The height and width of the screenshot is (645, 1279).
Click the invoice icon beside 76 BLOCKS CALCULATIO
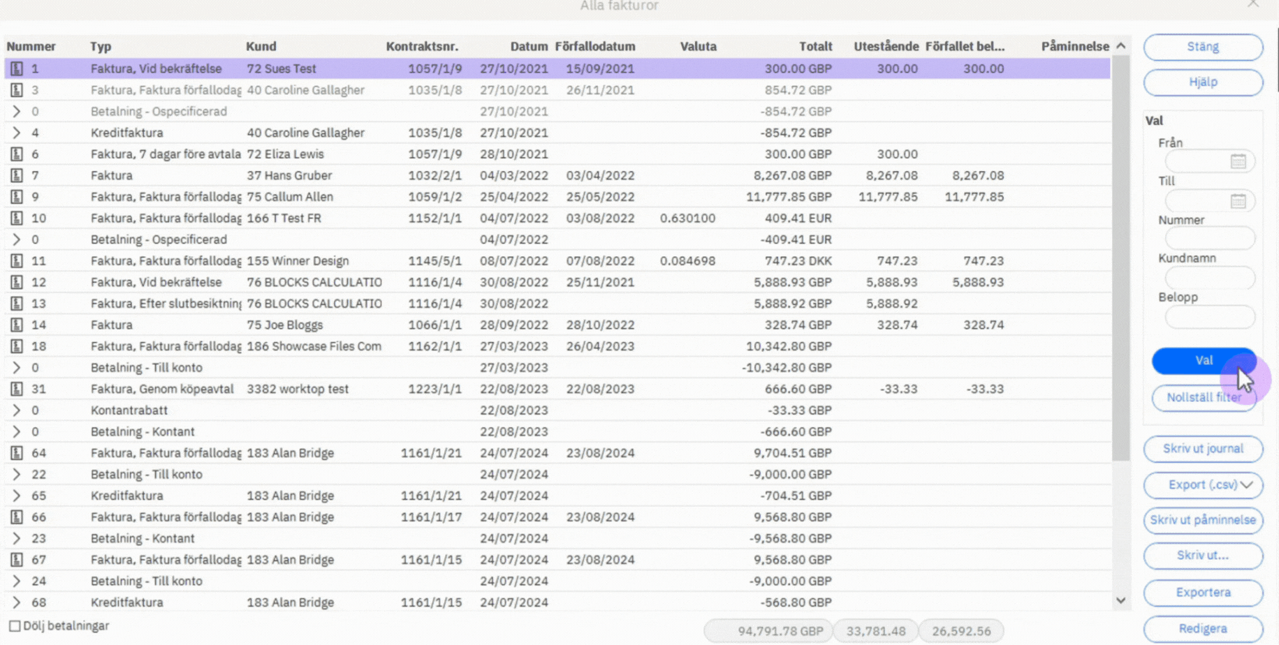17,282
